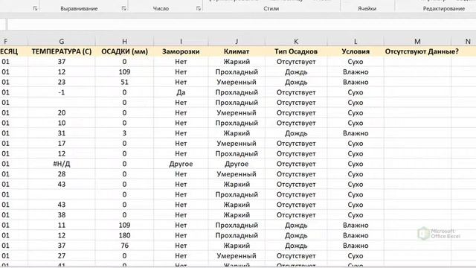Select the temperature cell showing 20
The width and height of the screenshot is (476, 268).
click(x=62, y=112)
